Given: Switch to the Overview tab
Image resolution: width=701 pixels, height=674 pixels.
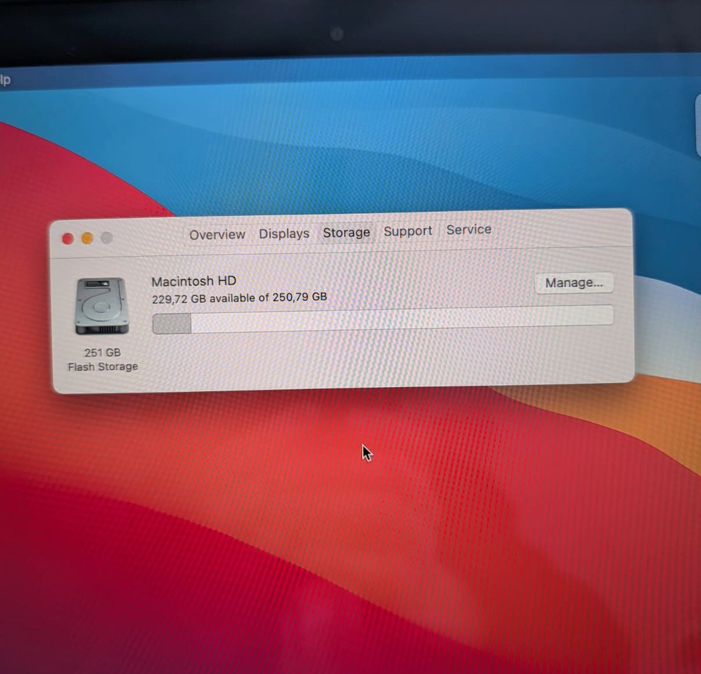Looking at the screenshot, I should point(217,235).
